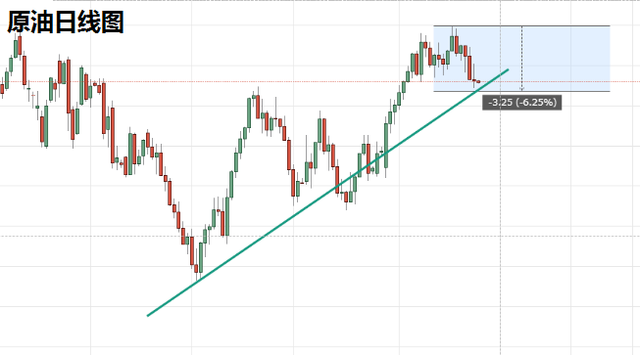Click the -3.25 (-6.25%) measurement label
Viewport: 640px width, 355px height.
[x=521, y=102]
